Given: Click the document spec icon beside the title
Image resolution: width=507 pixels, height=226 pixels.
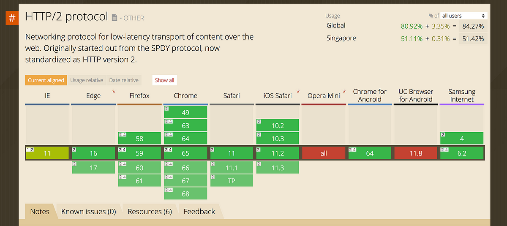Looking at the screenshot, I should pos(114,17).
